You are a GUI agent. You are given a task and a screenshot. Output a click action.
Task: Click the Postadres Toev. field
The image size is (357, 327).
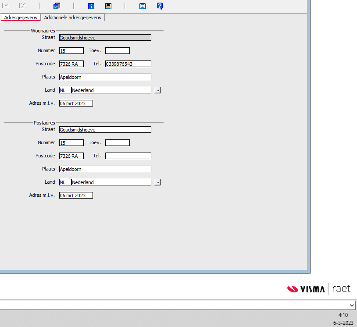[118, 143]
